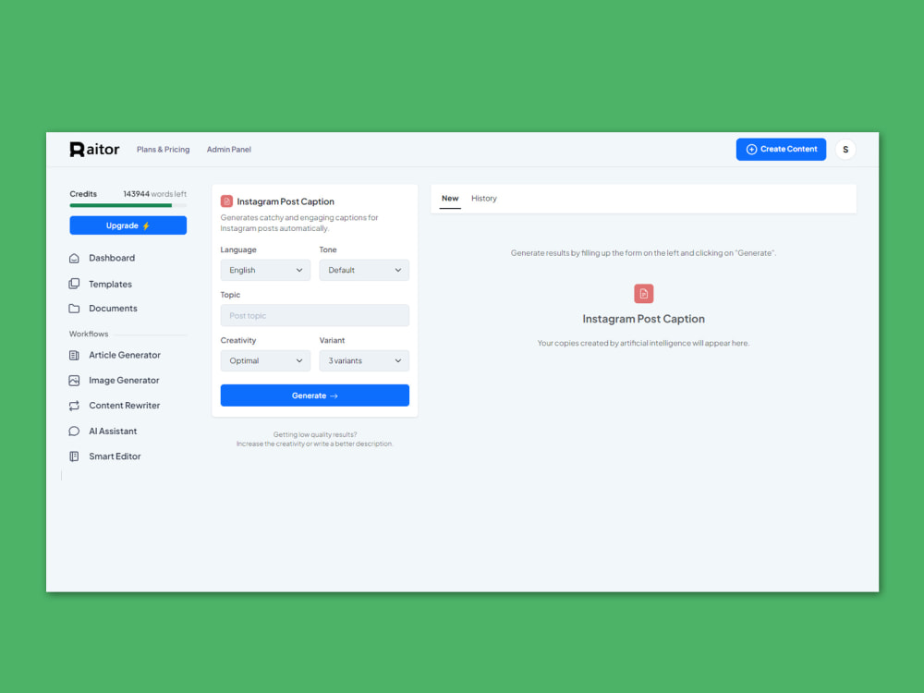Click the Smart Editor icon

tap(74, 456)
